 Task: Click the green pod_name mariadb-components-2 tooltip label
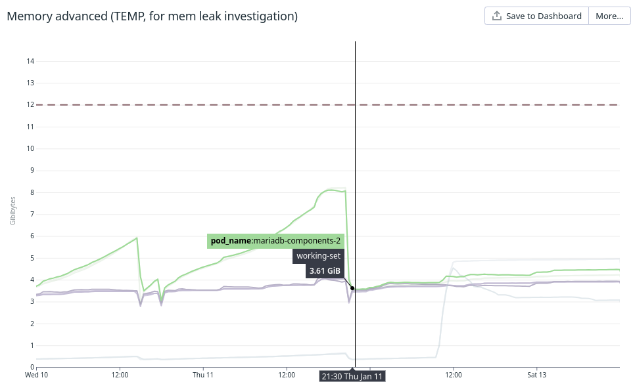(x=275, y=241)
